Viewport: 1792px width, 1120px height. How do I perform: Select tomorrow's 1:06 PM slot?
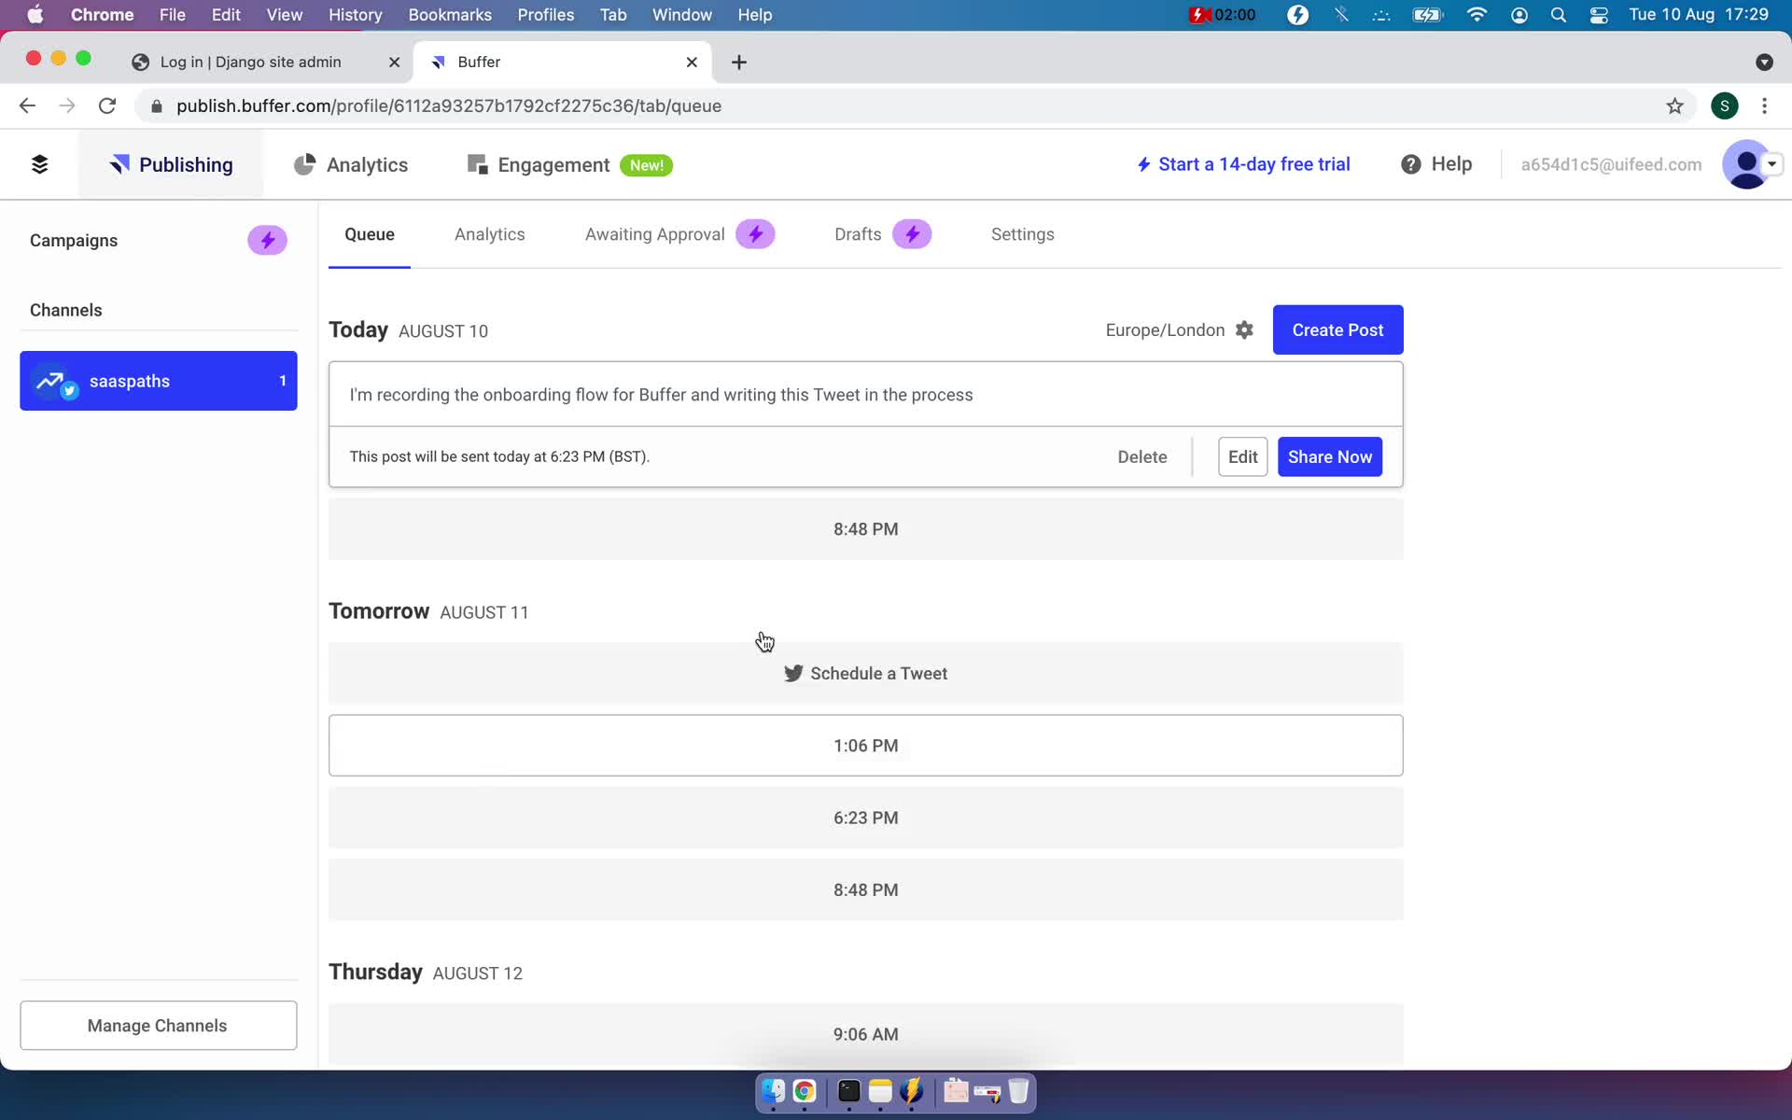[865, 746]
